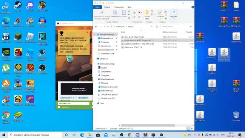Open the Delete button dropdown arrow
The width and height of the screenshot is (245, 138).
coord(142,12)
